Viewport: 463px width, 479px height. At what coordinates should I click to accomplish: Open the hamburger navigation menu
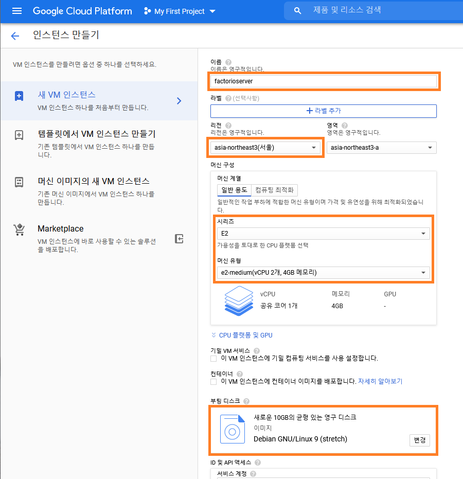[x=17, y=11]
